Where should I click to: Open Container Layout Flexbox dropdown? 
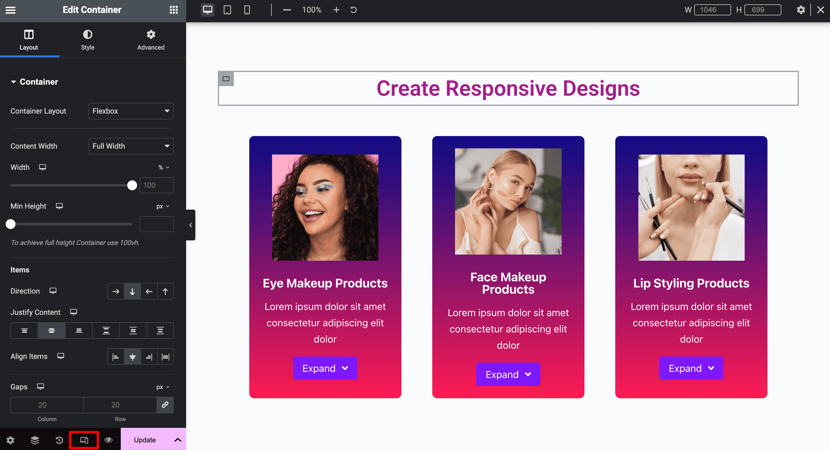click(x=131, y=111)
